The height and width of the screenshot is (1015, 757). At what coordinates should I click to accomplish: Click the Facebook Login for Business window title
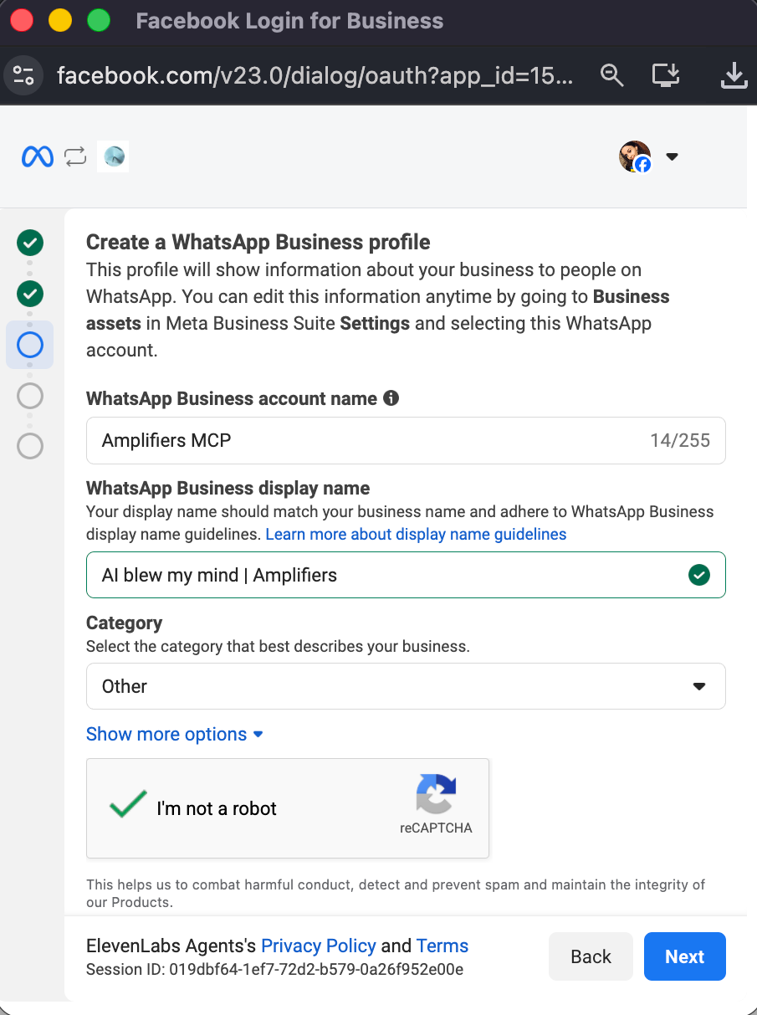click(289, 21)
